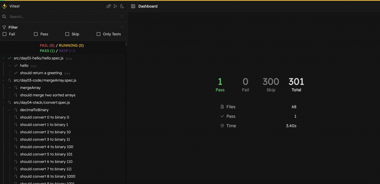Click the '0 Fail' counter
The height and width of the screenshot is (184, 380).
[x=246, y=85]
